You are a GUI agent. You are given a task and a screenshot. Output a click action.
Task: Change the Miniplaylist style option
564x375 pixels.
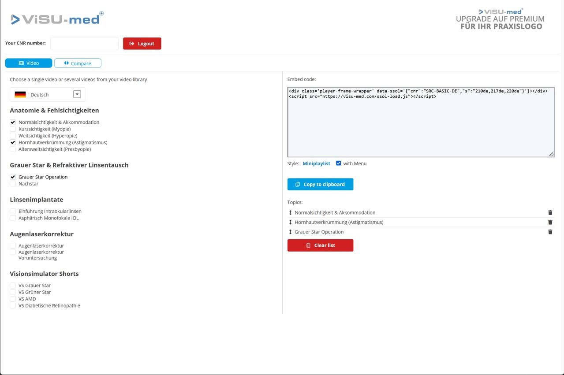coord(316,163)
